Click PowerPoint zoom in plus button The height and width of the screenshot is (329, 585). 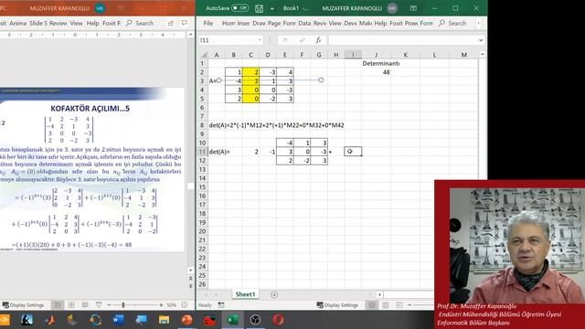(x=161, y=305)
